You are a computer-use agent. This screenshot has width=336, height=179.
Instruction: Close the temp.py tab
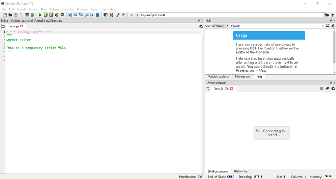22,26
